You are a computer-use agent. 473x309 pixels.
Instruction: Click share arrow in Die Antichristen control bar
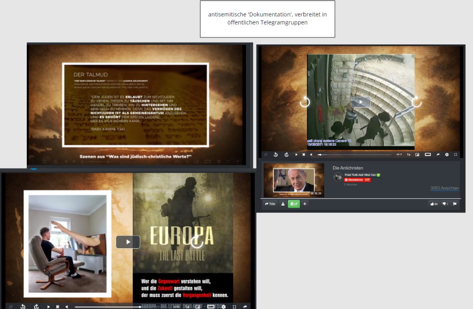pyautogui.click(x=438, y=155)
